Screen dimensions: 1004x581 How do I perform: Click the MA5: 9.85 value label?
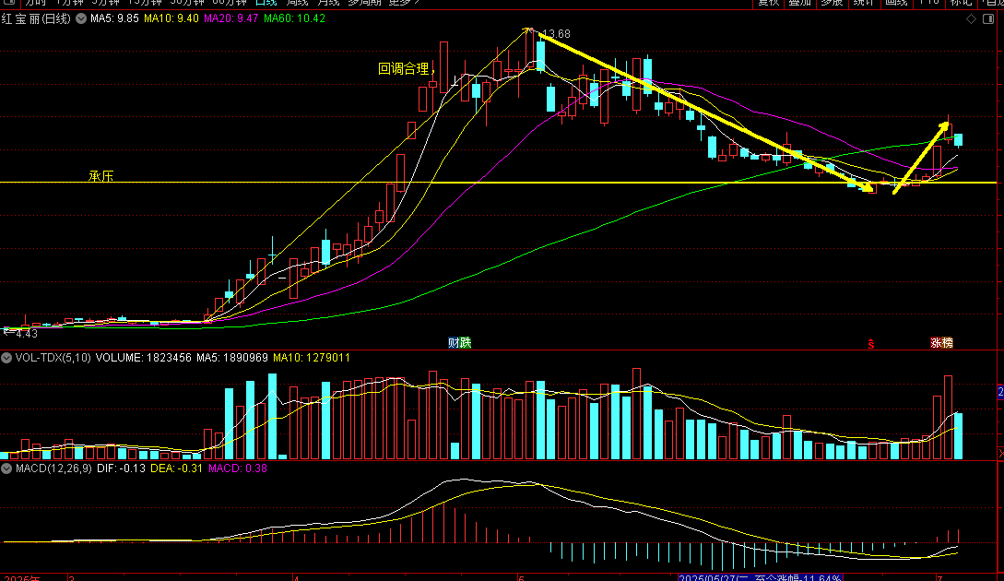pos(114,18)
